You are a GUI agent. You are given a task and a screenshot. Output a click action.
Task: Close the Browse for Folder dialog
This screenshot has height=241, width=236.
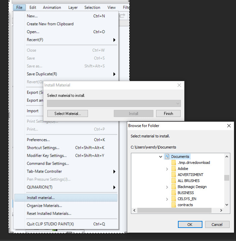[229, 126]
